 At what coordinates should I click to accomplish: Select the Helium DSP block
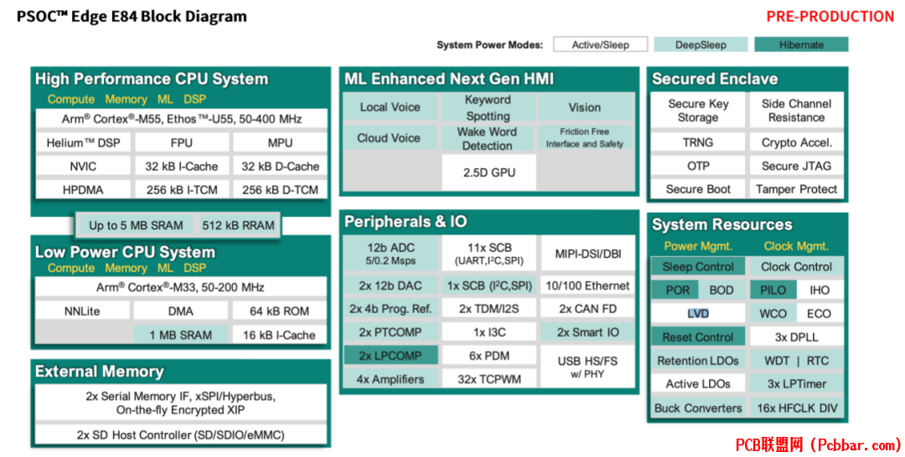83,143
